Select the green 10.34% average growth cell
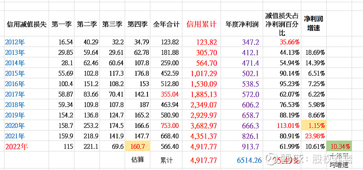Viewport: 363px width, 170px height. pyautogui.click(x=339, y=146)
